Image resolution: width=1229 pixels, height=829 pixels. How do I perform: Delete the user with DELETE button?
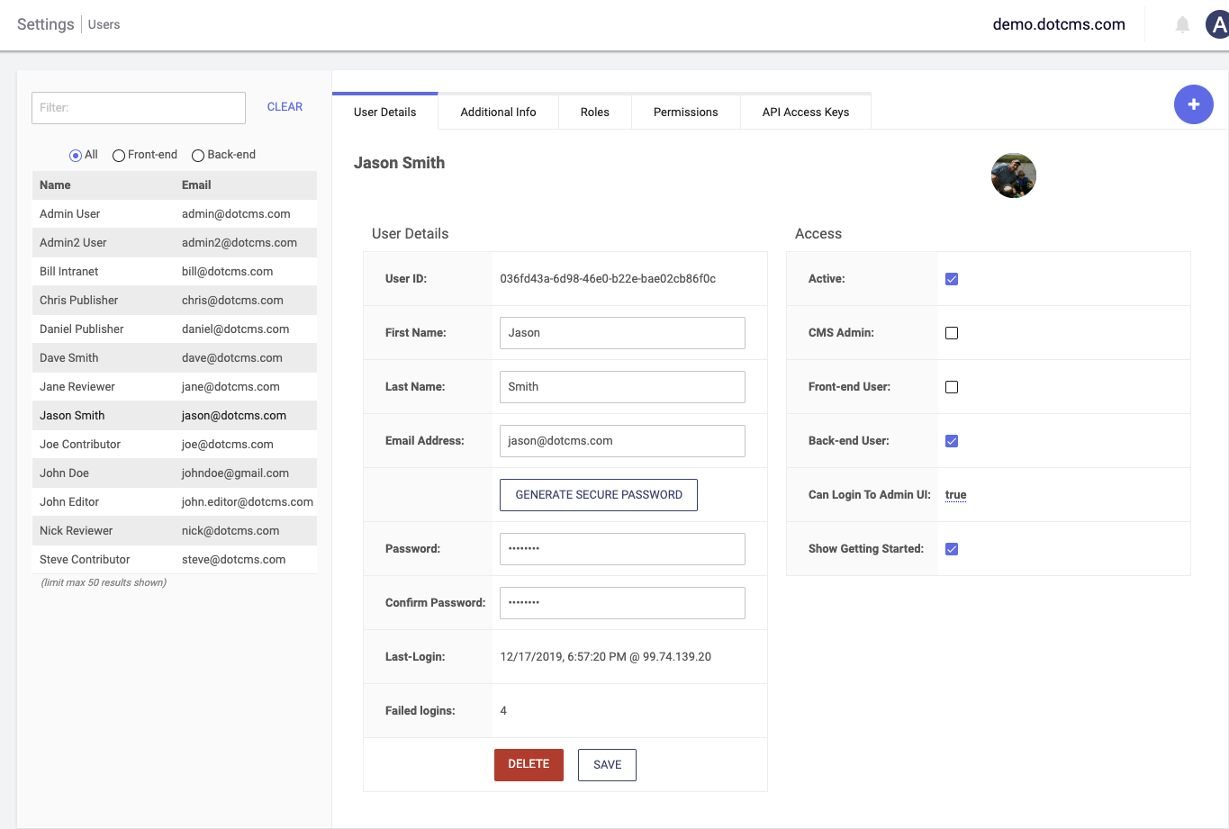(529, 764)
